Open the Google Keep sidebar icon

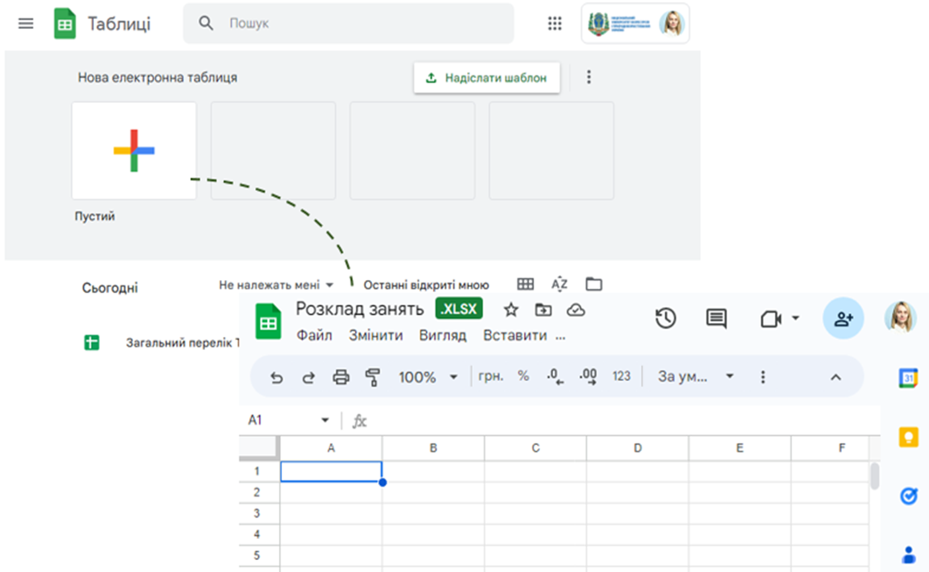pyautogui.click(x=909, y=437)
